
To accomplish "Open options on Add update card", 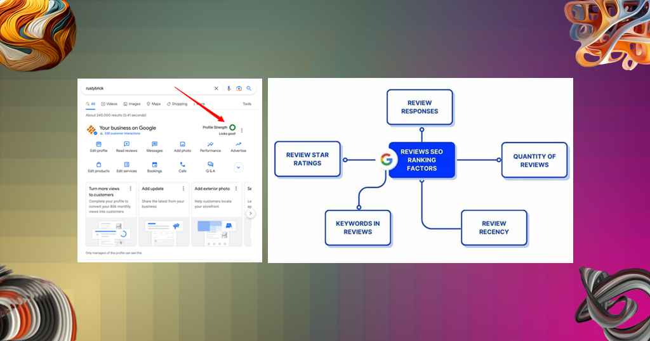I will coord(183,189).
